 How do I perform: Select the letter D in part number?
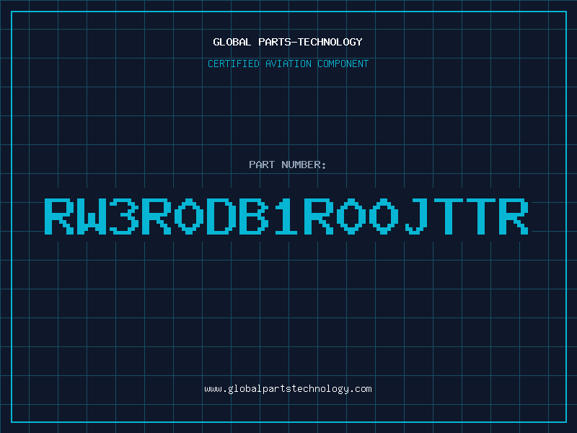[x=221, y=216]
